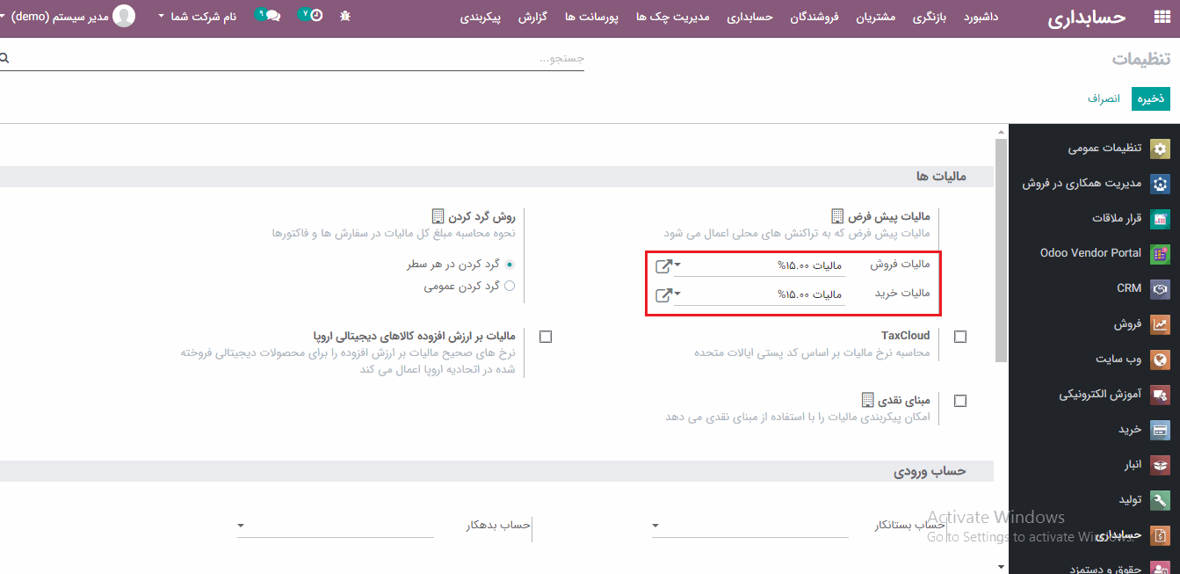1180x574 pixels.
Task: Expand the مالیات خرید dropdown arrow
Action: click(x=678, y=294)
